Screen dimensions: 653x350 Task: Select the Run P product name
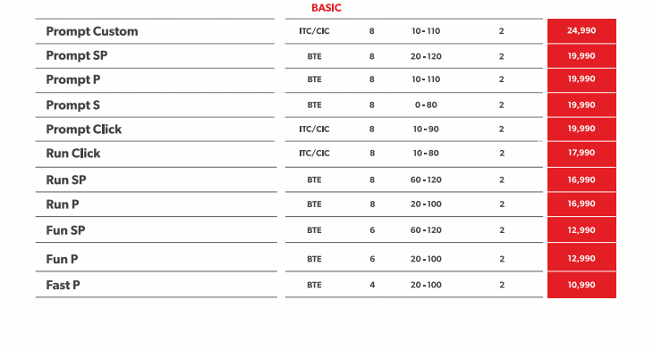(x=63, y=204)
